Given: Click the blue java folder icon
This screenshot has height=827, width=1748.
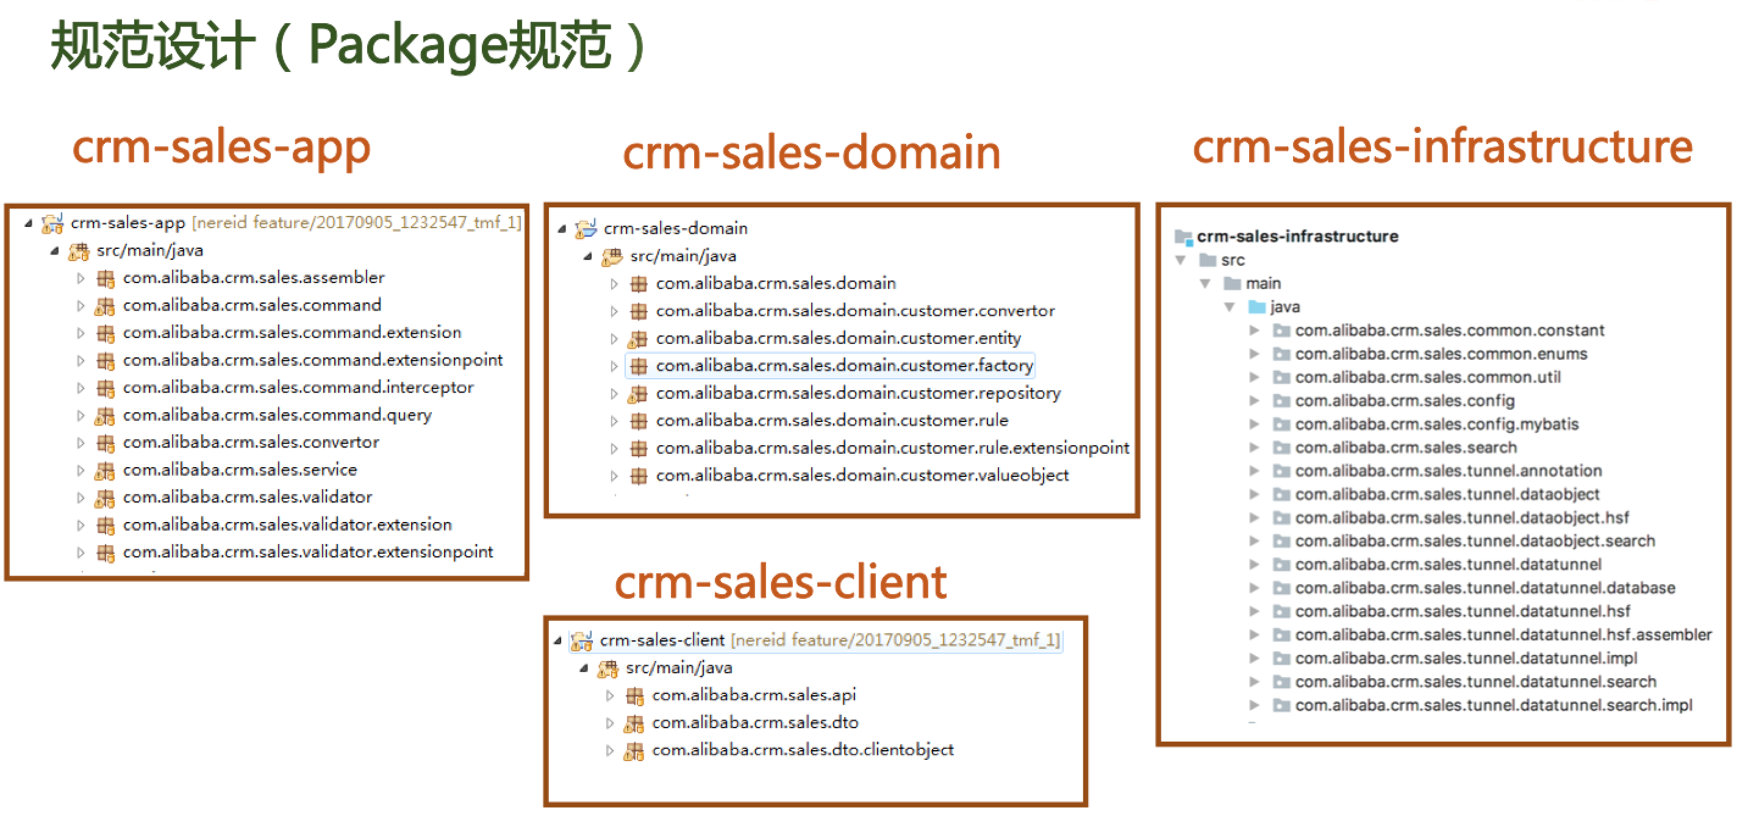Looking at the screenshot, I should pyautogui.click(x=1256, y=307).
